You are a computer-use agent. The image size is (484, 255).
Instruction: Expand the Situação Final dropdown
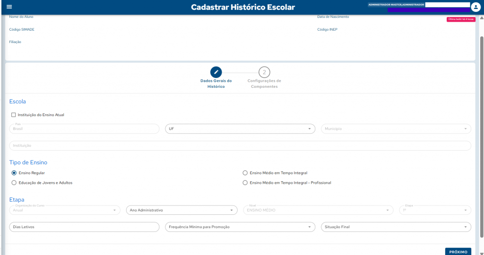click(396, 227)
